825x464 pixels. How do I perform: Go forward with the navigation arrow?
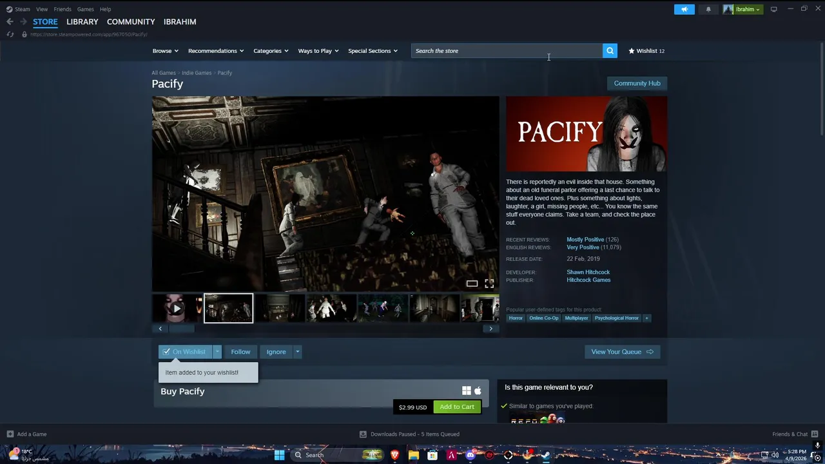(x=23, y=21)
